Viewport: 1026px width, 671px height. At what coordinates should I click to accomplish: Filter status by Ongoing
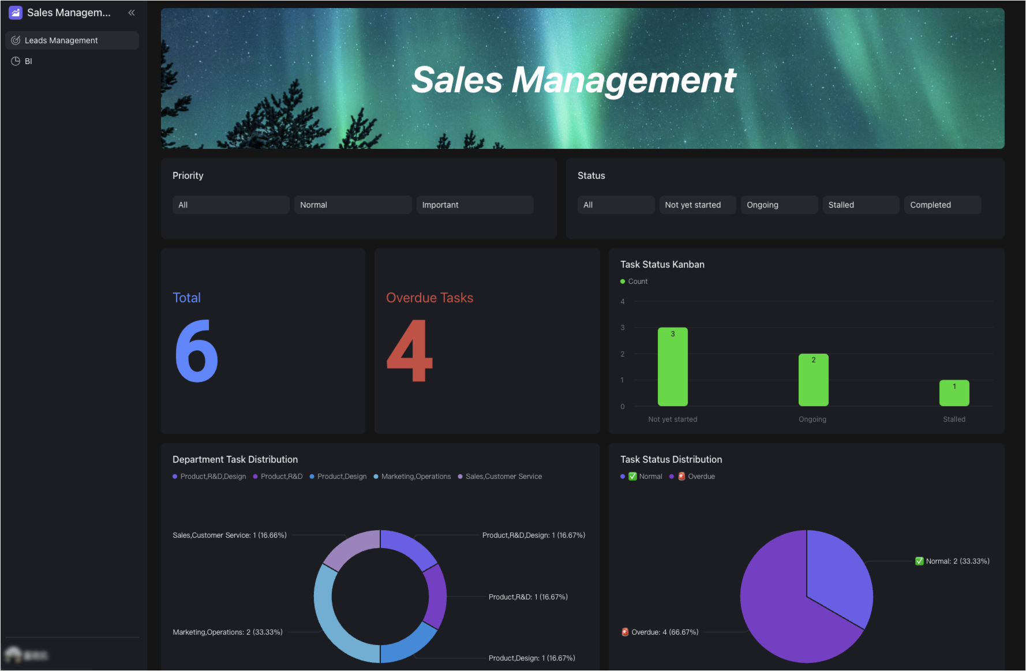(x=778, y=205)
